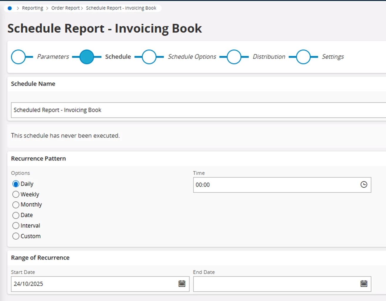Select the Weekly recurrence option
Image resolution: width=386 pixels, height=301 pixels.
16,194
